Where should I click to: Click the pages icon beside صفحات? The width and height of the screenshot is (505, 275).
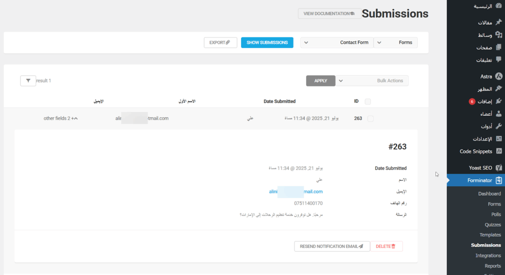(499, 47)
